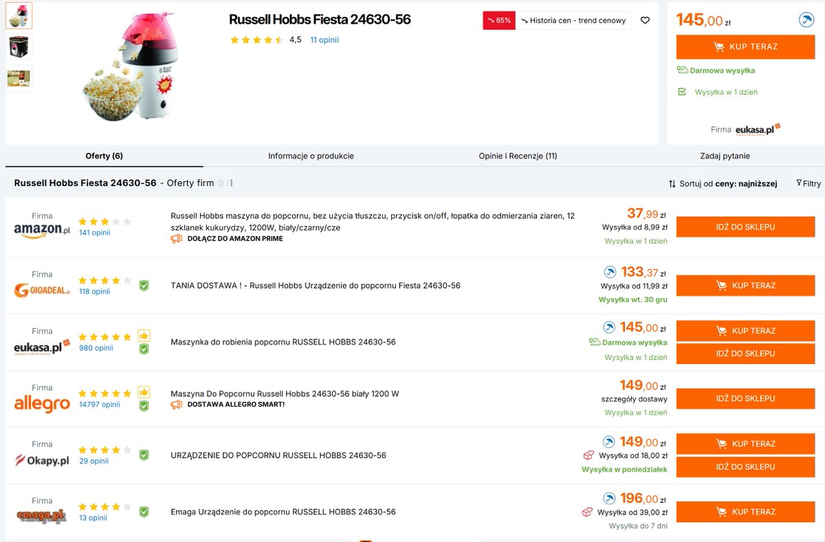Go to shop for amazon.pl offer
This screenshot has width=825, height=542.
[x=745, y=227]
